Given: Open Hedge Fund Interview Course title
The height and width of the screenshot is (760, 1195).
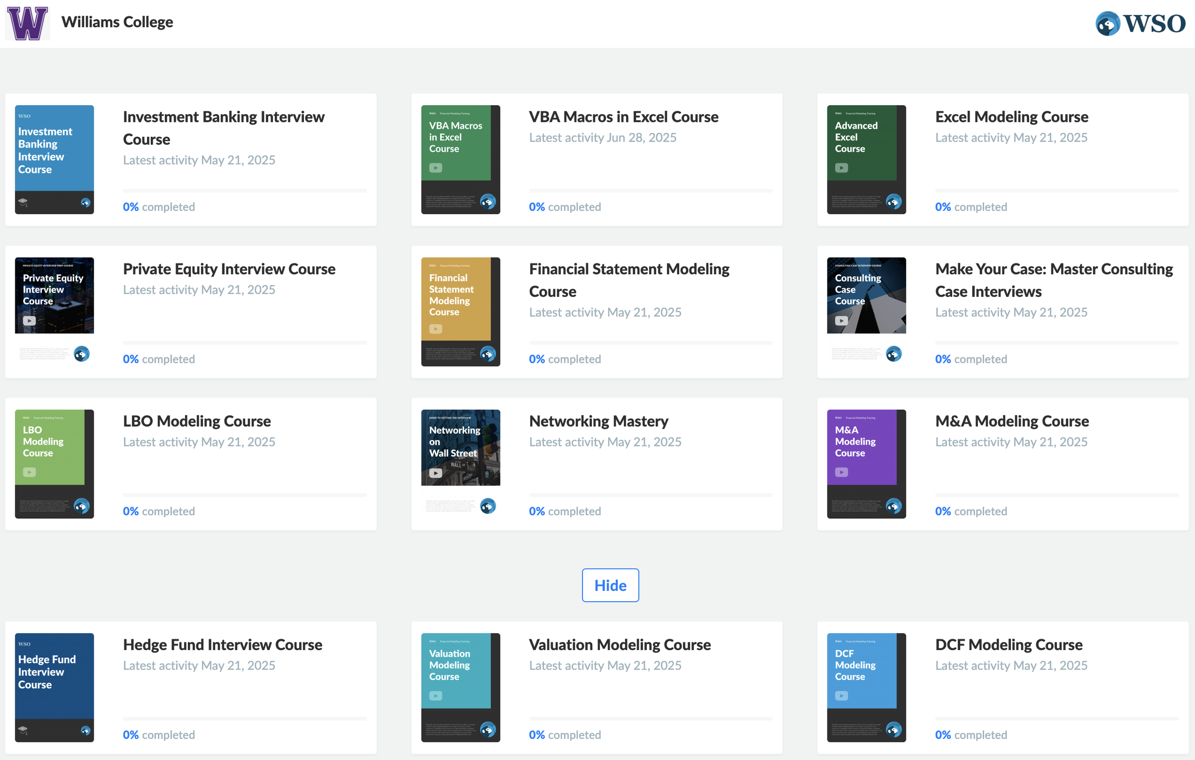Looking at the screenshot, I should [222, 644].
